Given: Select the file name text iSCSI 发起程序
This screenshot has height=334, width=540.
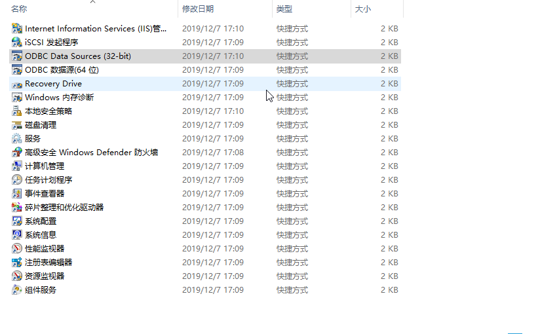Looking at the screenshot, I should 52,43.
